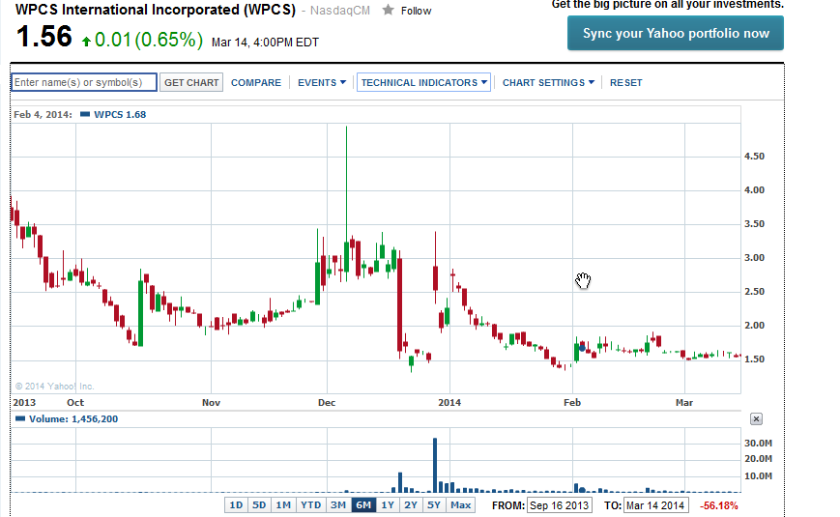Select the active 6M range
Screen dimensions: 840x517
click(x=363, y=504)
